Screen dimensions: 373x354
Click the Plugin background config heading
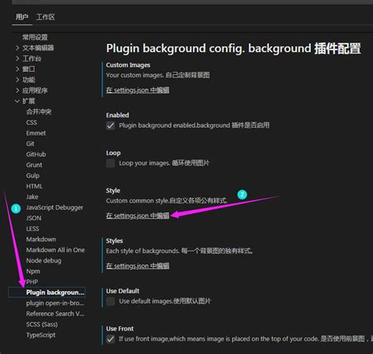[234, 49]
